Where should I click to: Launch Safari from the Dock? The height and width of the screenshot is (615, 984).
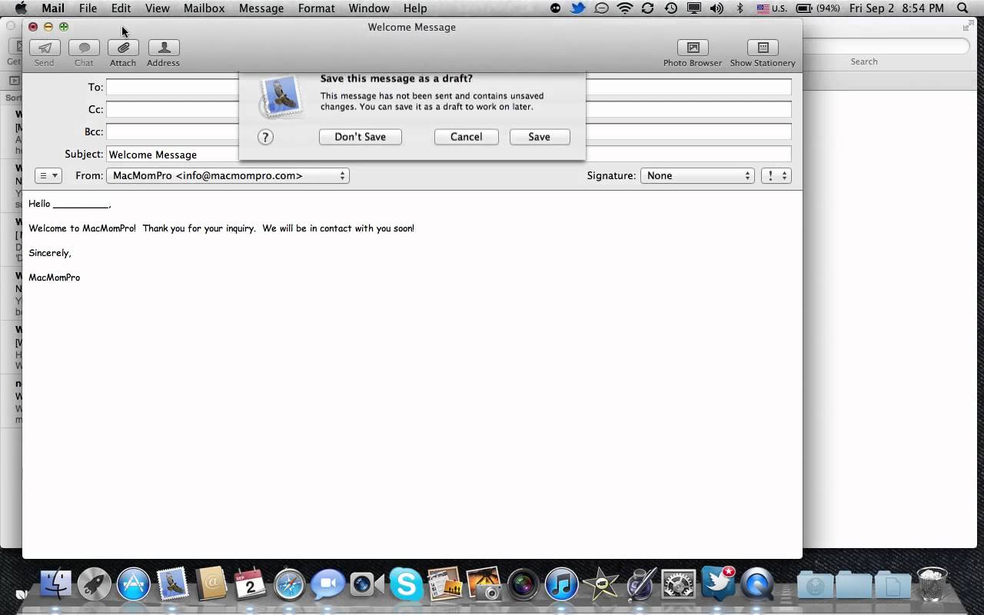point(290,584)
